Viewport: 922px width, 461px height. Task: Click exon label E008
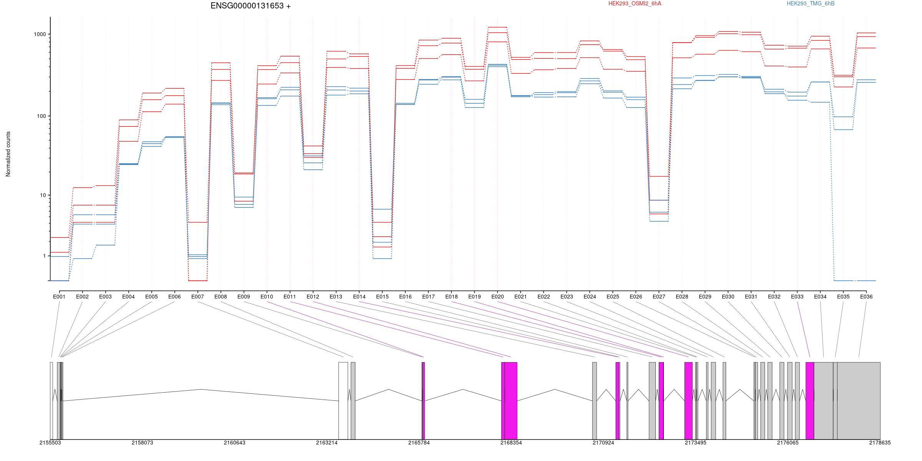(x=221, y=297)
